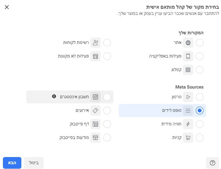The height and width of the screenshot is (169, 221).
Task: Click the events ticket icon
Action: [x=95, y=111]
